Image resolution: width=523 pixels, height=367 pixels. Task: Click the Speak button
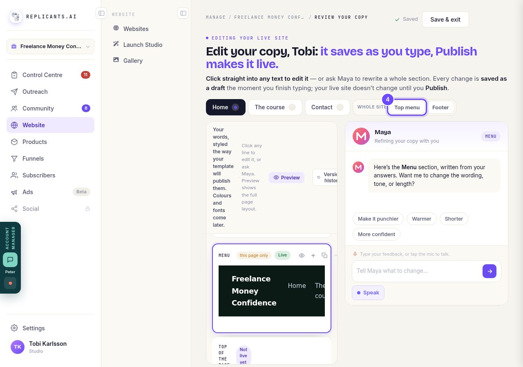pos(368,293)
